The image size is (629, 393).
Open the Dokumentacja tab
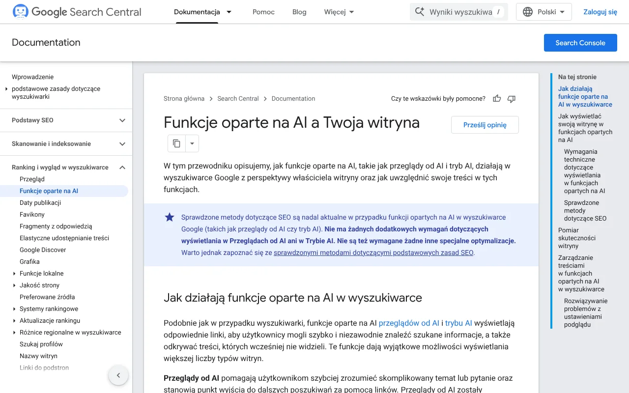click(197, 12)
